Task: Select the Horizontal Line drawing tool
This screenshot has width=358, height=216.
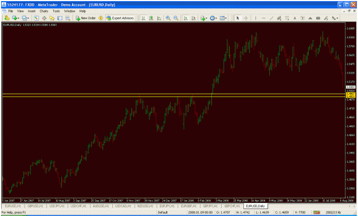Action: pos(263,18)
